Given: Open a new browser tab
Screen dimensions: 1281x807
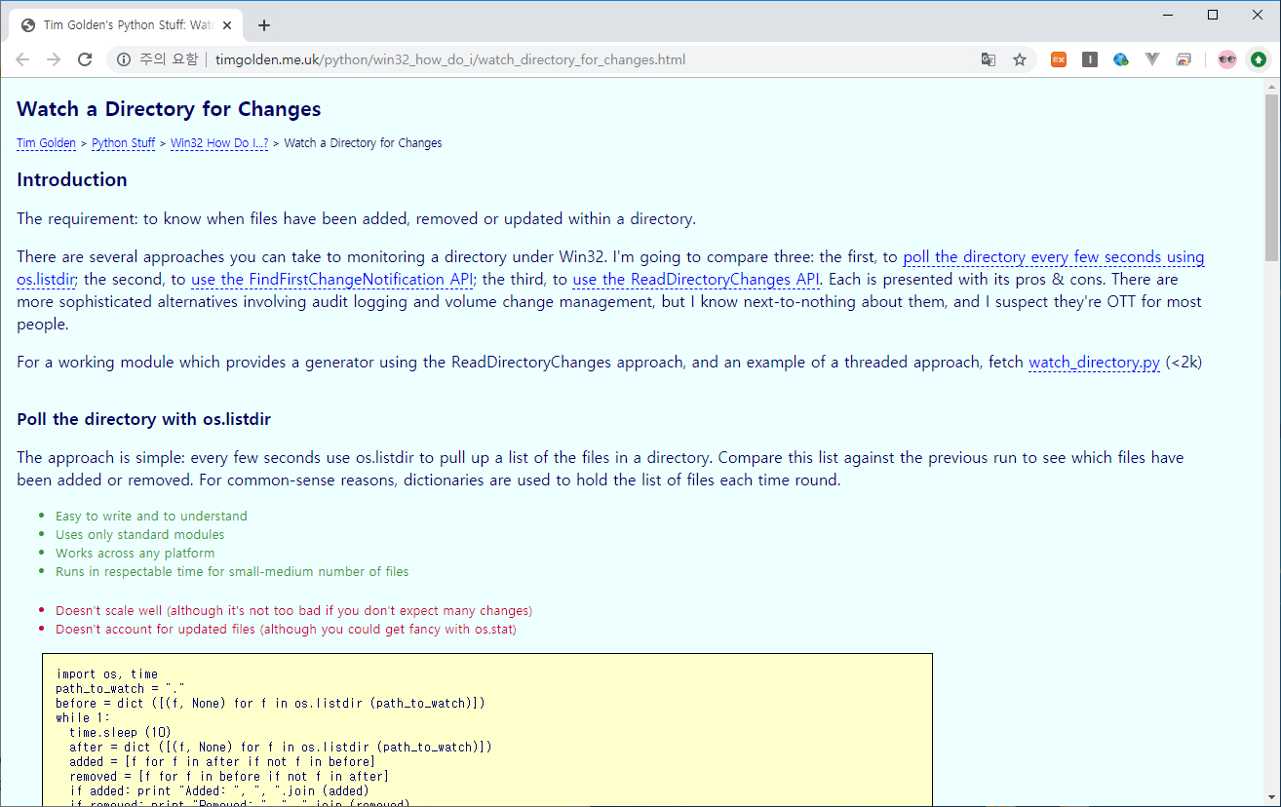Looking at the screenshot, I should tap(263, 25).
